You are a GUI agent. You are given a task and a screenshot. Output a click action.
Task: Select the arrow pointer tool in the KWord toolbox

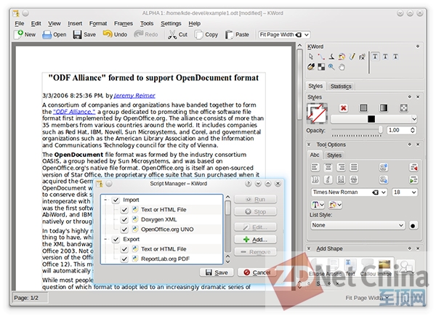311,57
